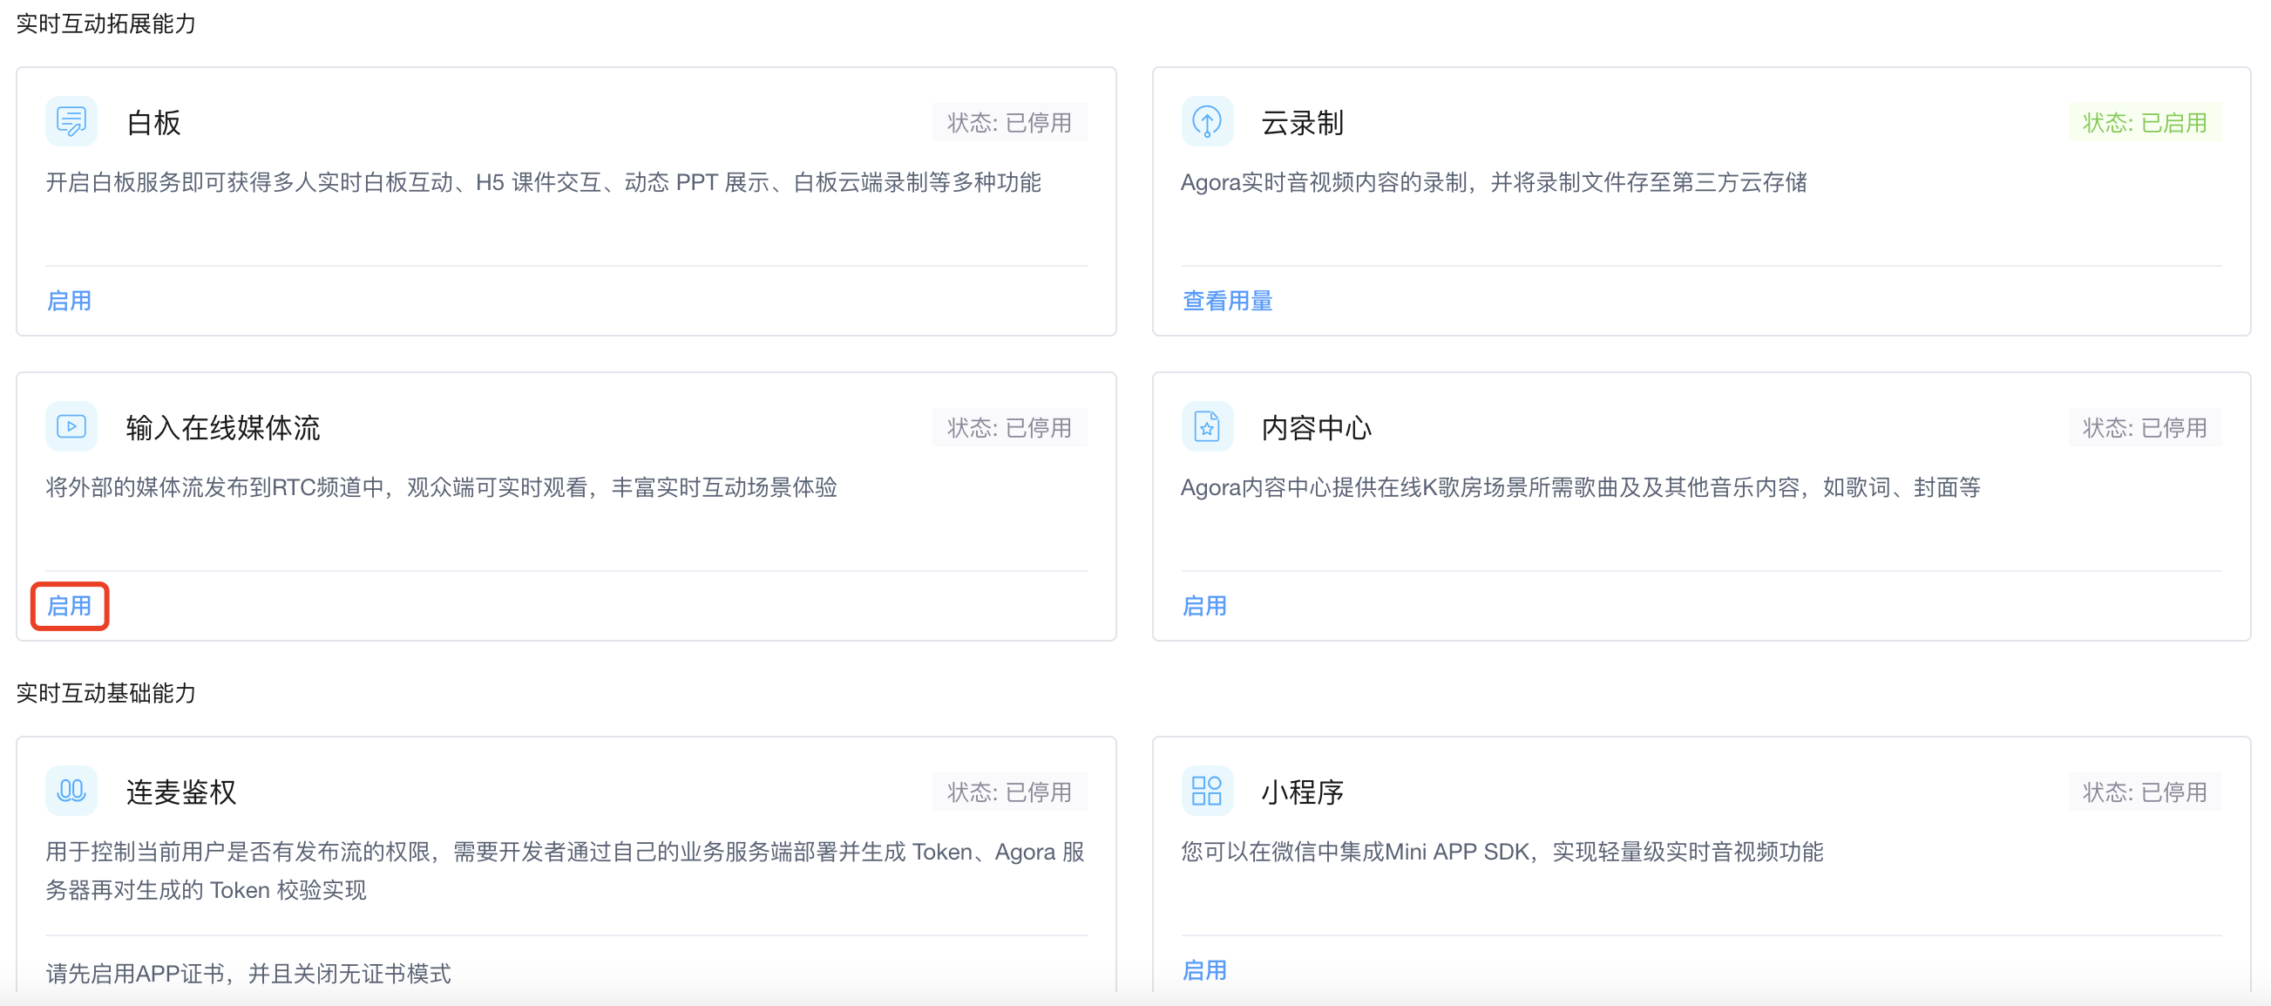Enable 输入在线媒体流 via 启用 link
Viewport: 2271px width, 1006px height.
(69, 606)
